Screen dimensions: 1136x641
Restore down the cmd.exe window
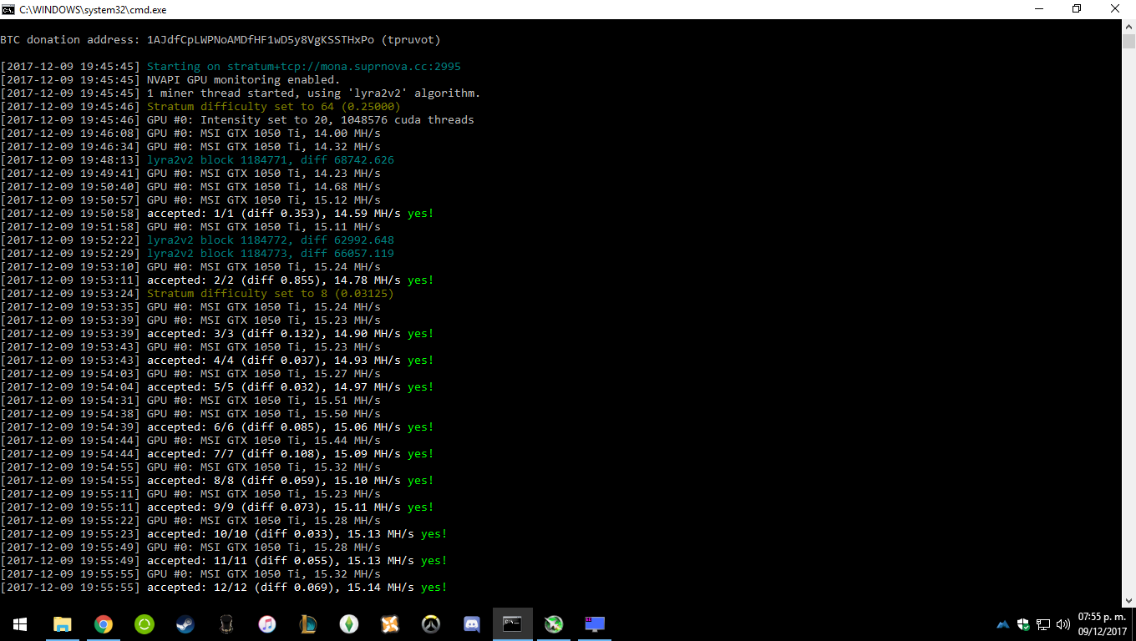pos(1077,8)
